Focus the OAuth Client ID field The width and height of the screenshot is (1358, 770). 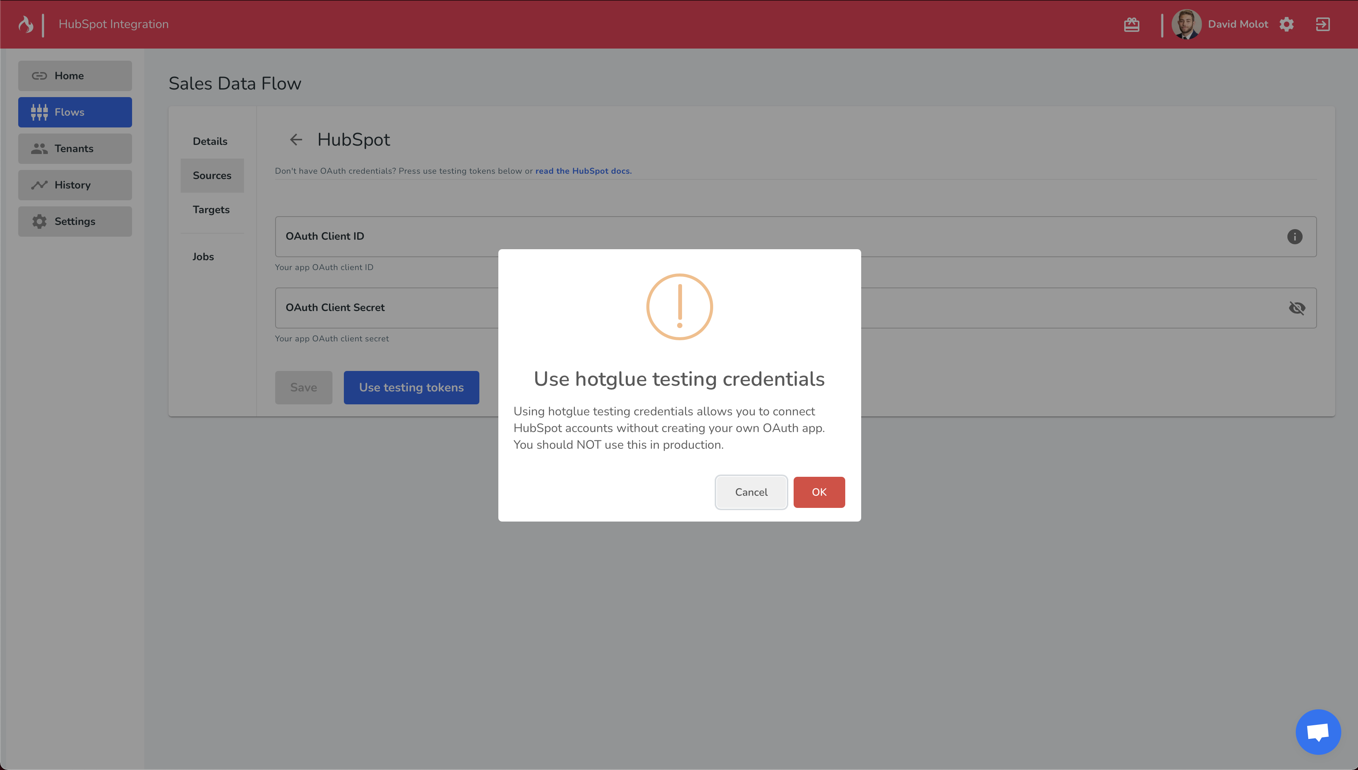click(x=796, y=236)
